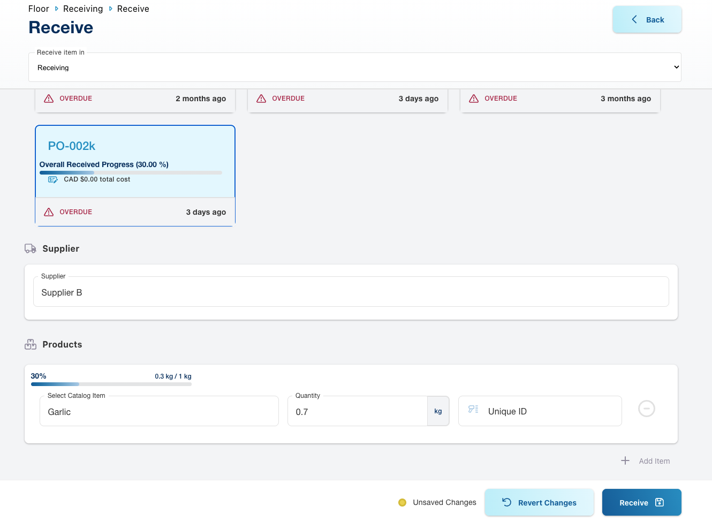
Task: Click the total cost icon on PO-002k
Action: pyautogui.click(x=53, y=179)
